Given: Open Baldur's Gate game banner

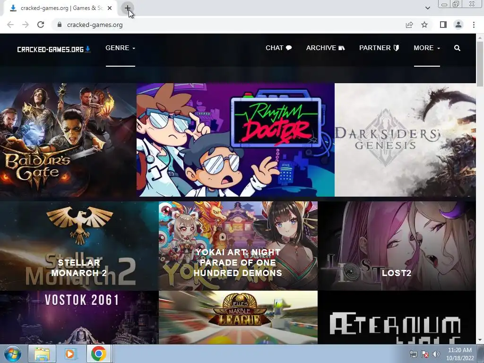Looking at the screenshot, I should pos(68,140).
